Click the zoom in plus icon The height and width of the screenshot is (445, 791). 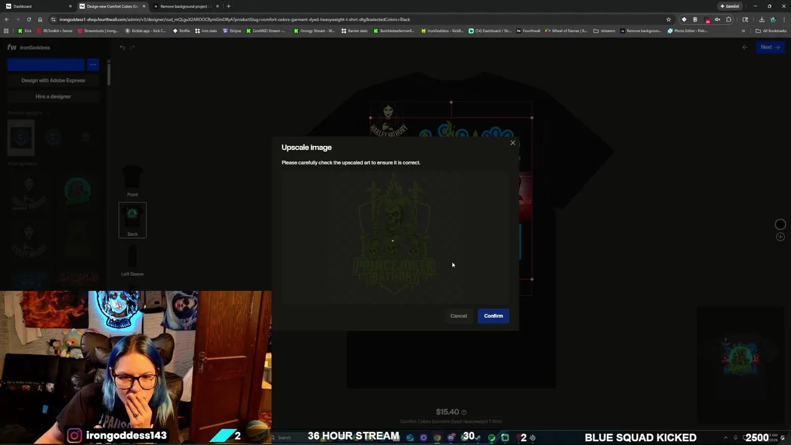pos(780,237)
